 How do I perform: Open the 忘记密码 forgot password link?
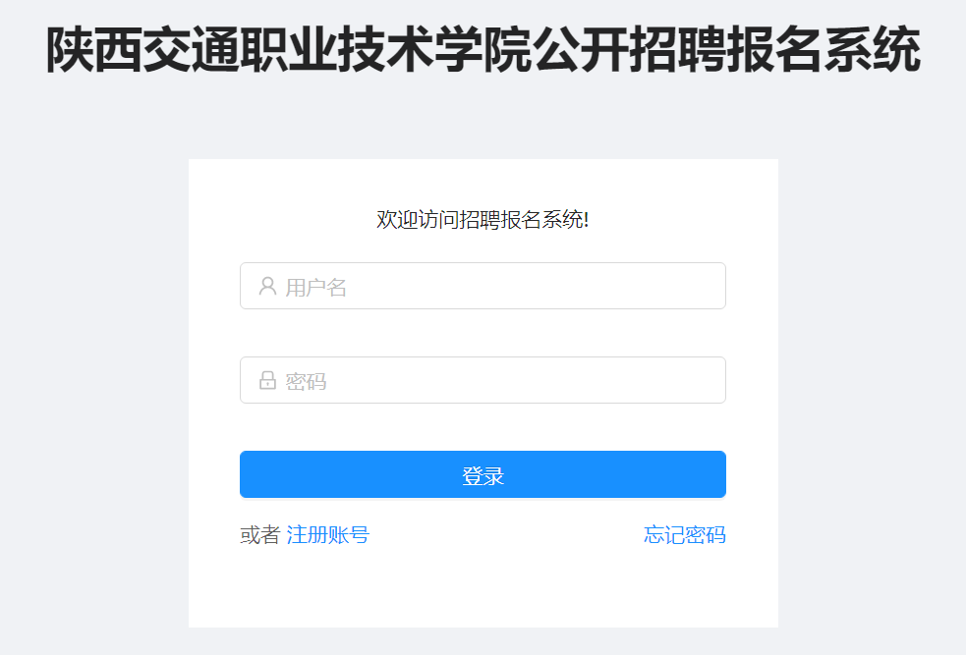coord(685,535)
